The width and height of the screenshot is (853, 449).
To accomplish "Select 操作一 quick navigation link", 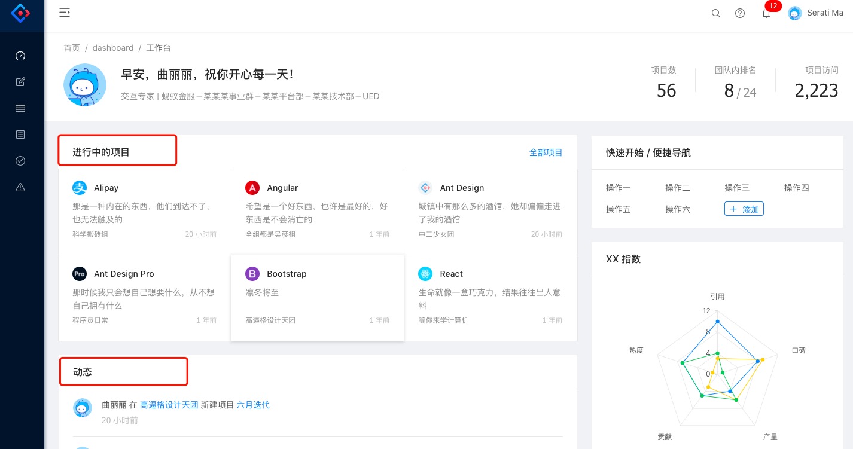I will 618,188.
